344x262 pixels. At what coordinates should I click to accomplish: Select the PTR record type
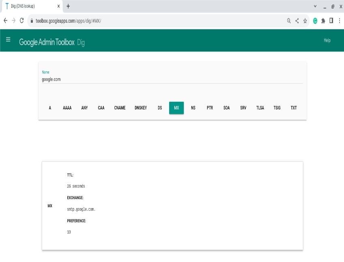210,108
